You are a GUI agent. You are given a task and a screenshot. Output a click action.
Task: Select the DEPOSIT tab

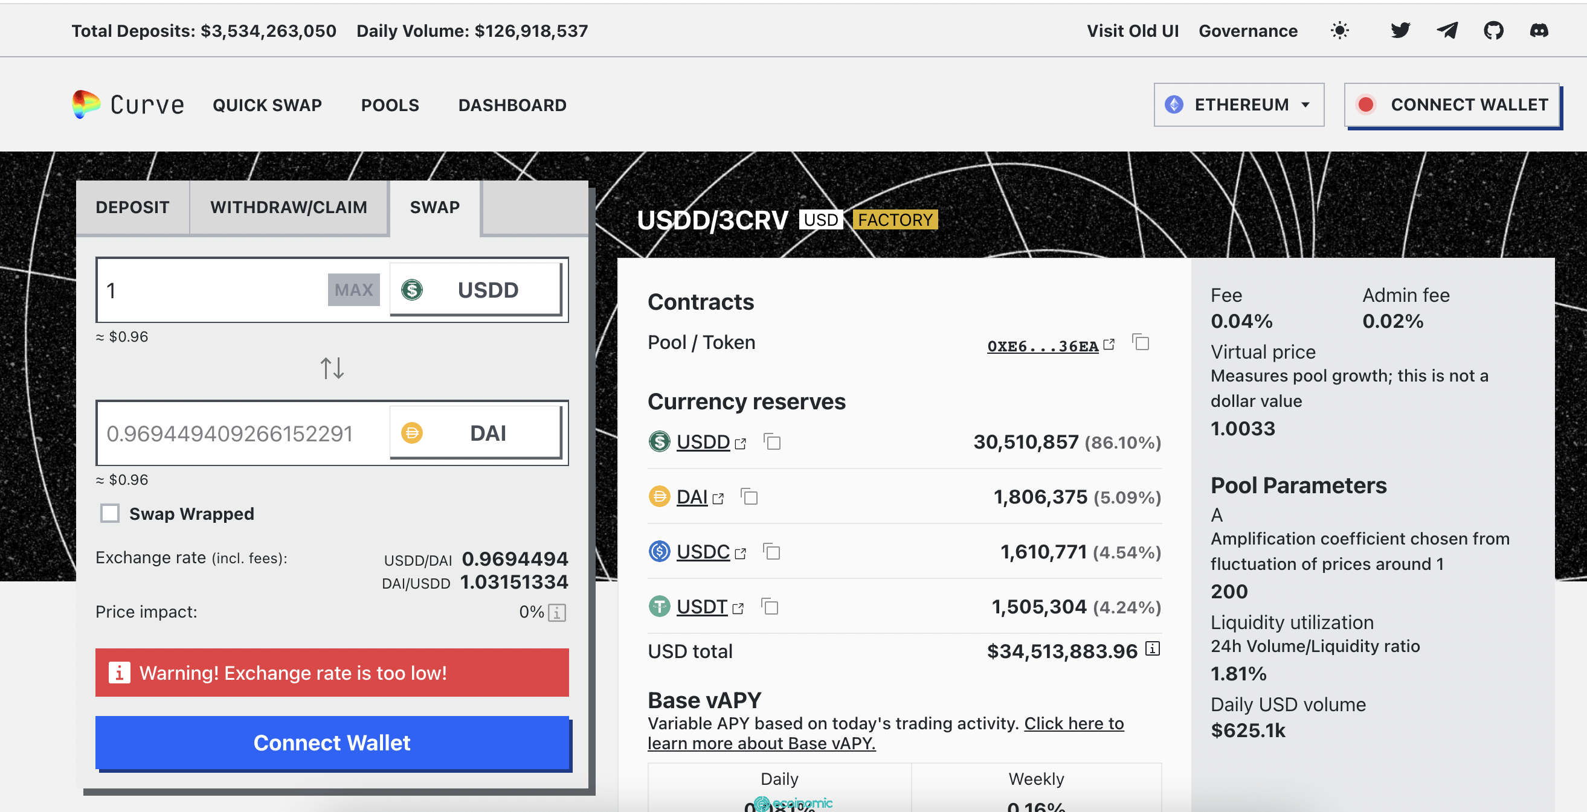(x=132, y=207)
